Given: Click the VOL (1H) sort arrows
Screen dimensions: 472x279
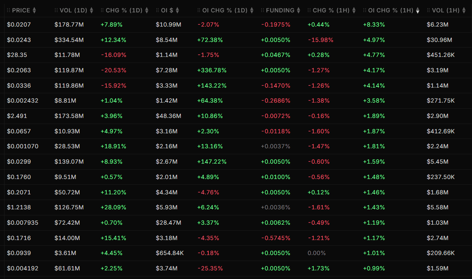Looking at the screenshot, I should pyautogui.click(x=464, y=10).
